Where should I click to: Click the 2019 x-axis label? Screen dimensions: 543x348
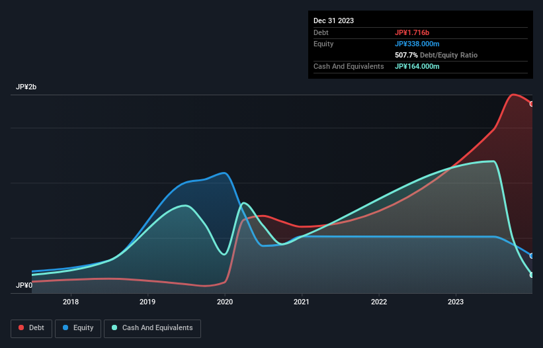click(x=147, y=302)
